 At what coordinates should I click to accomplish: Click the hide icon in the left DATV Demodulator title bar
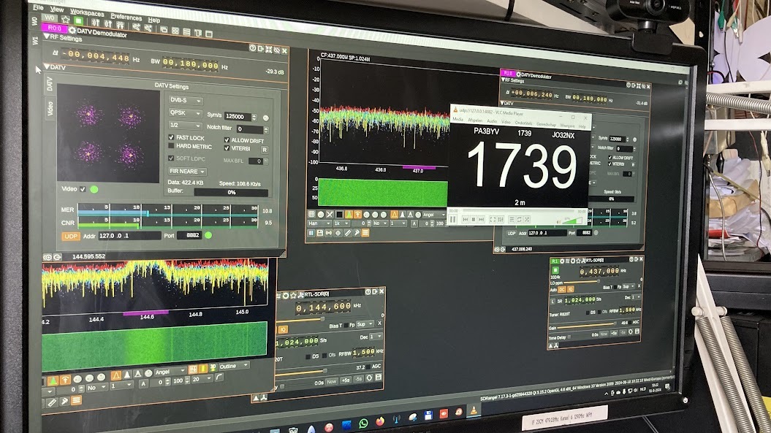click(x=276, y=50)
